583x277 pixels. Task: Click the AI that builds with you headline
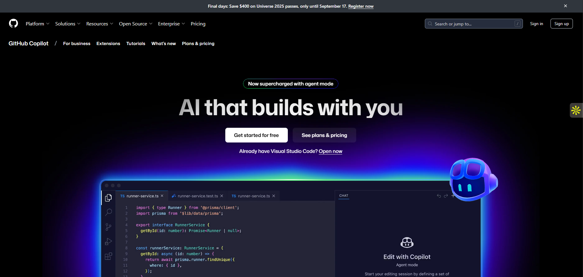click(x=291, y=108)
